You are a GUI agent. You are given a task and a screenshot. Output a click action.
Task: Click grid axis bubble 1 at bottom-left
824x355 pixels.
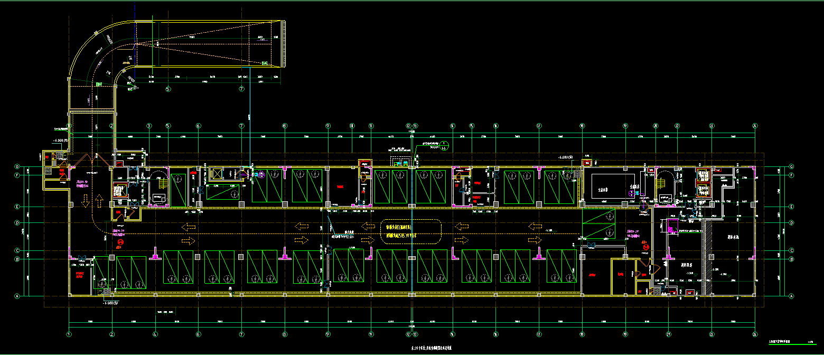[69, 334]
